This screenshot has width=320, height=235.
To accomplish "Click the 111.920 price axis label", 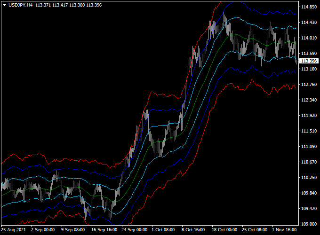I will pyautogui.click(x=309, y=115).
